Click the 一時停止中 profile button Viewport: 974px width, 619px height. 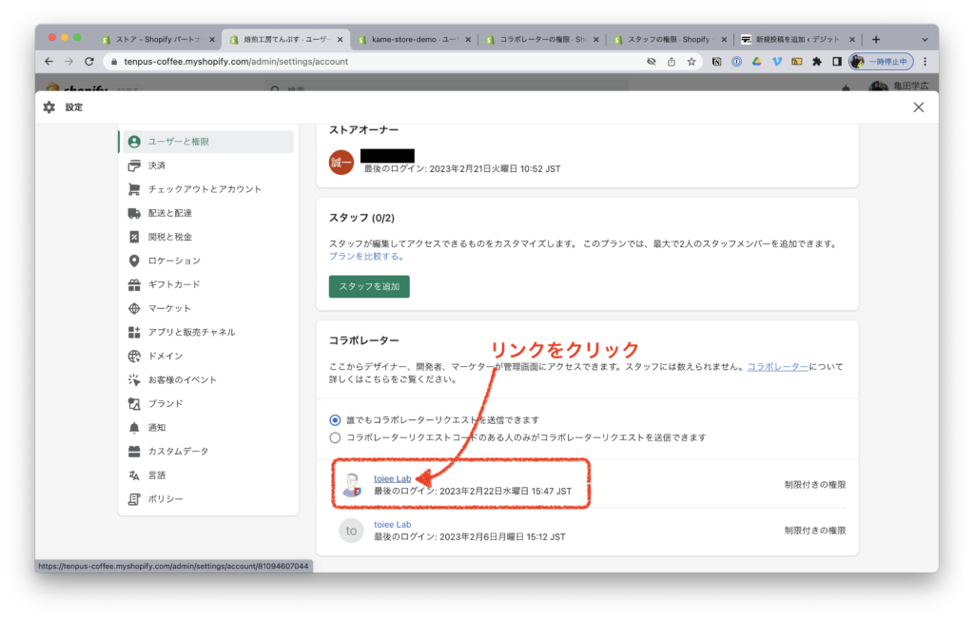881,62
